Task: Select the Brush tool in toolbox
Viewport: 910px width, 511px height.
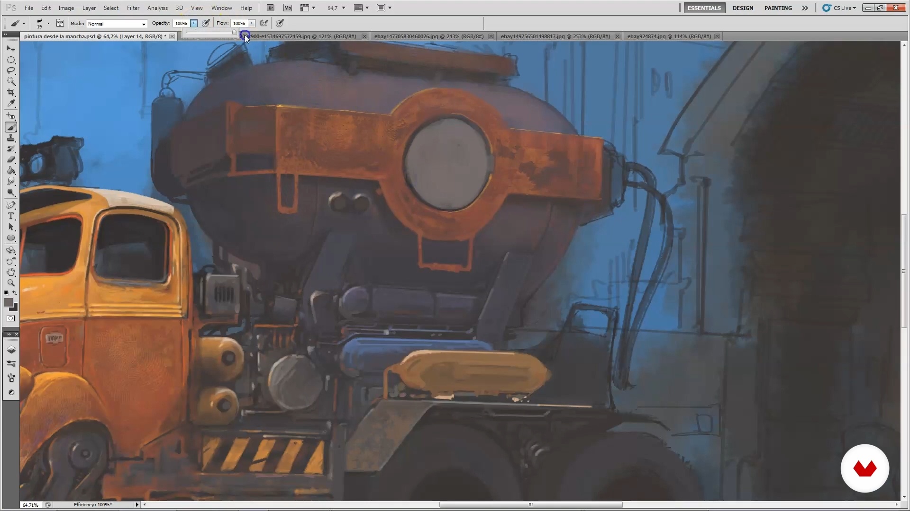Action: click(11, 127)
